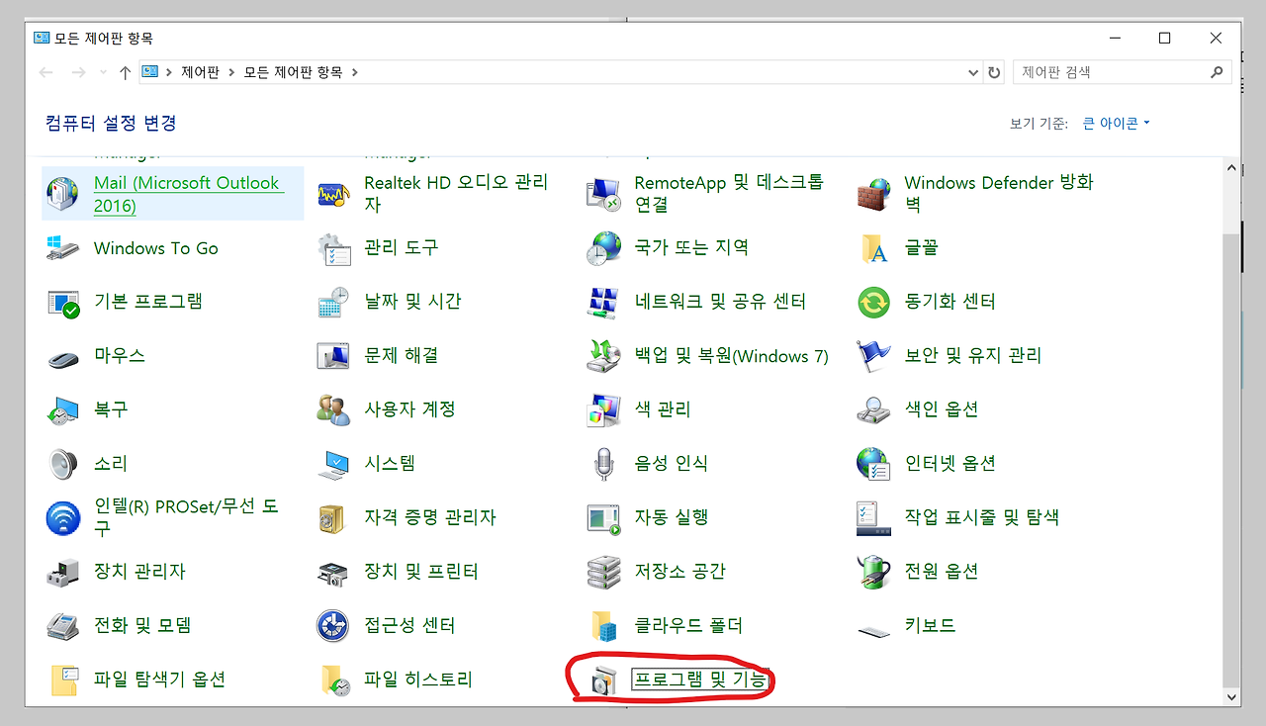Click the Windows To Go icon

tap(62, 247)
